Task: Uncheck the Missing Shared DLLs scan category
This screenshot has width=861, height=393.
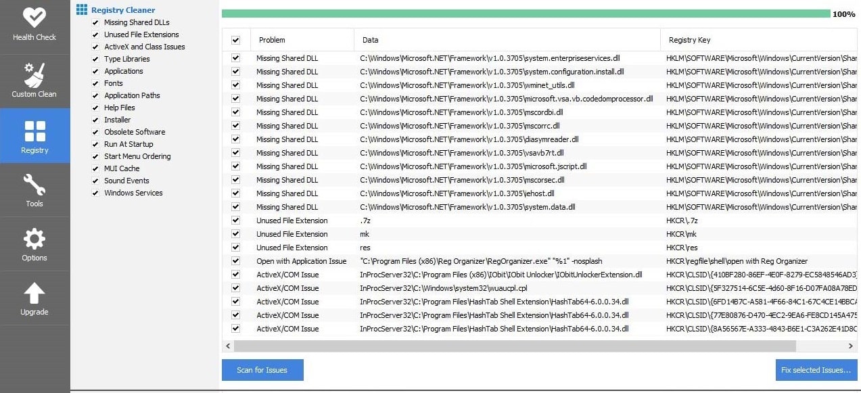Action: pyautogui.click(x=97, y=22)
